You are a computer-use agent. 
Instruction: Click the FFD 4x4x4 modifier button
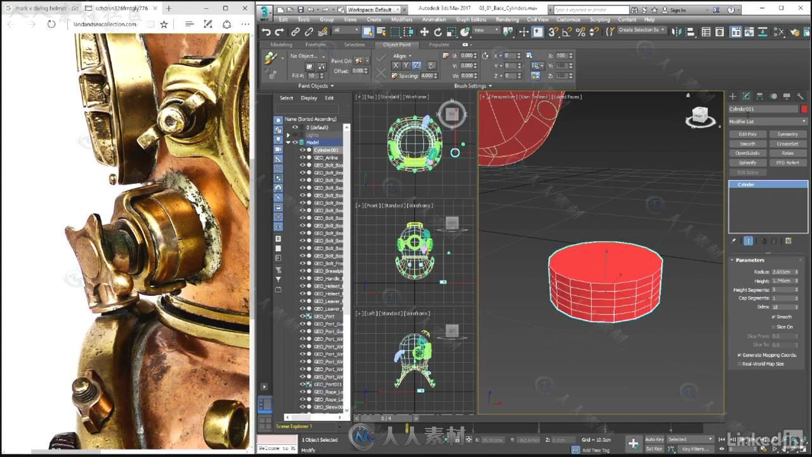(787, 162)
